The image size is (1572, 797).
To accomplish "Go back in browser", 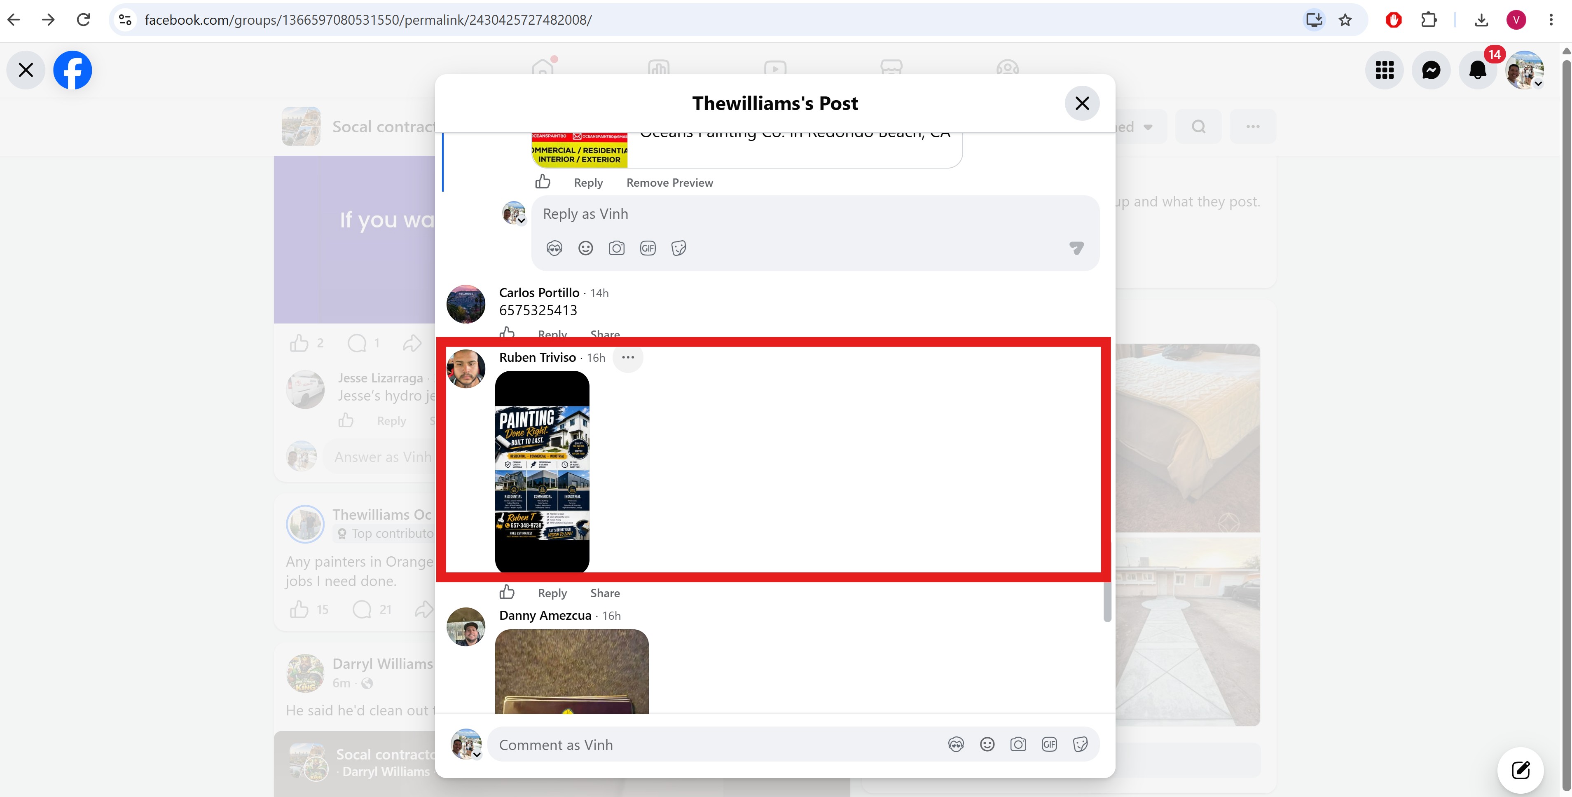I will 14,20.
